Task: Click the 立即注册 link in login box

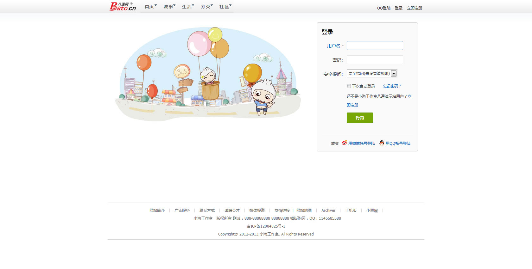Action: (x=352, y=105)
